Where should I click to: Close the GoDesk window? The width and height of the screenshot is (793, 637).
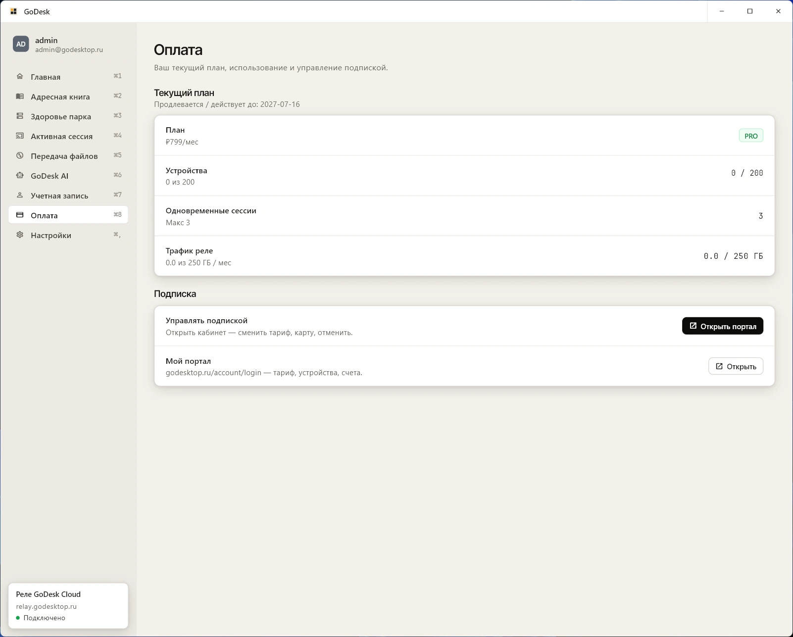[x=778, y=11]
